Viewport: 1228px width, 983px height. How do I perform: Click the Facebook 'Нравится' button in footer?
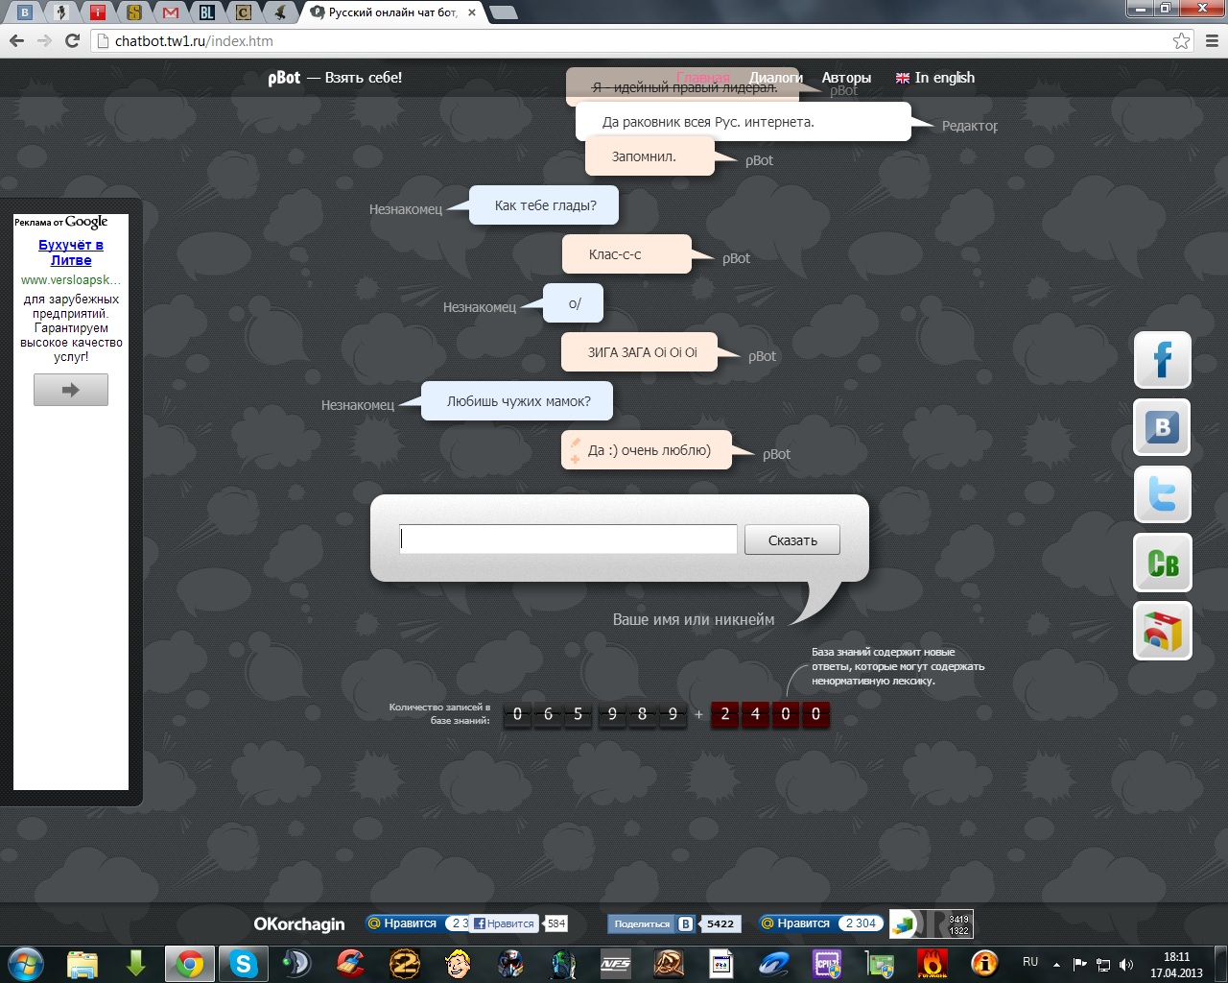click(505, 923)
